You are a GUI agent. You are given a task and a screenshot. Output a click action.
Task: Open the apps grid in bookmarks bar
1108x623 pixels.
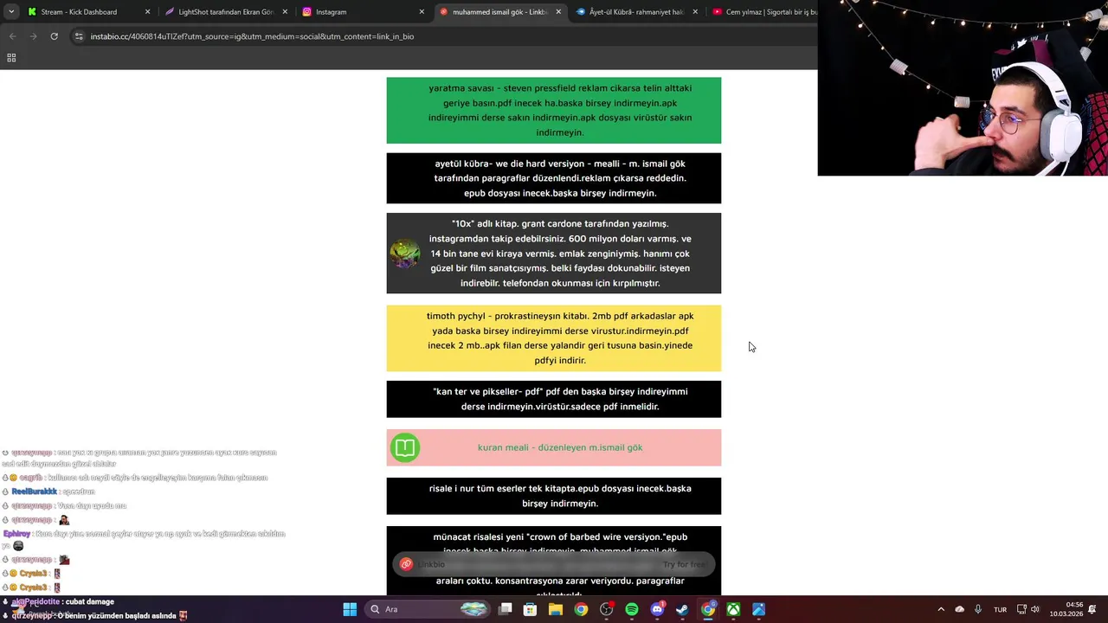click(x=11, y=58)
